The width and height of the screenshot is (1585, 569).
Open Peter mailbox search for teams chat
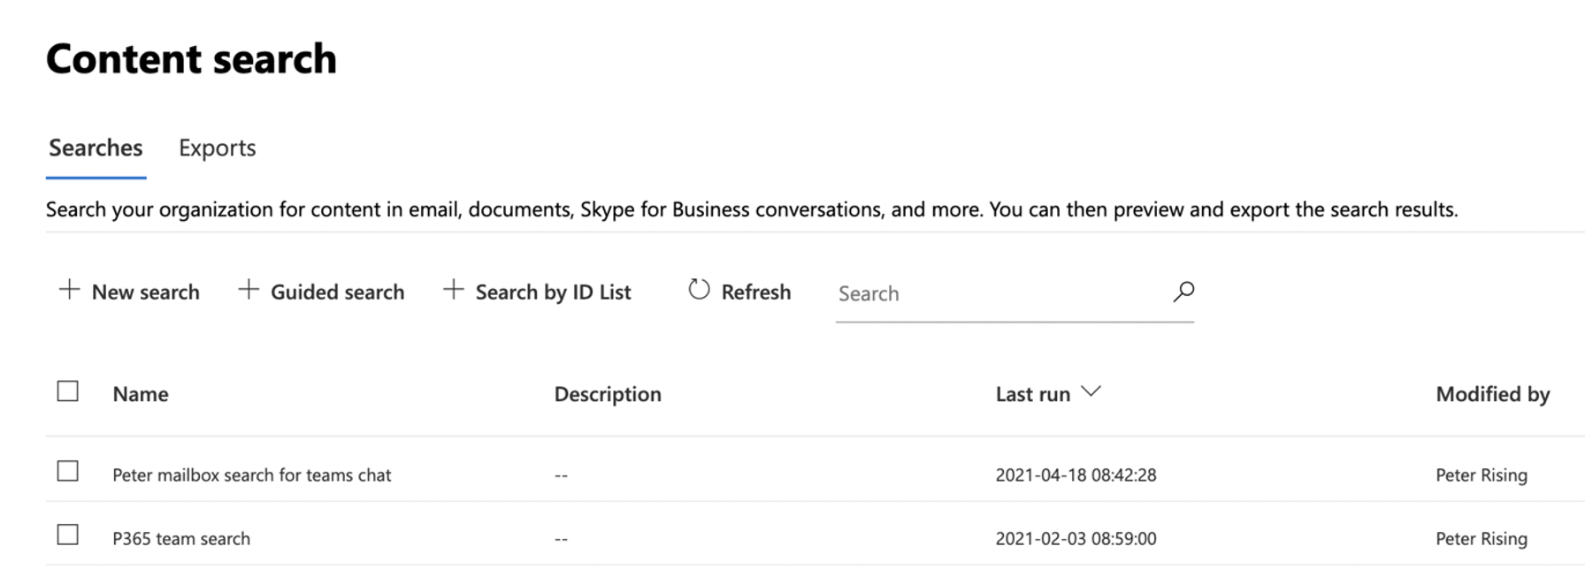(251, 475)
